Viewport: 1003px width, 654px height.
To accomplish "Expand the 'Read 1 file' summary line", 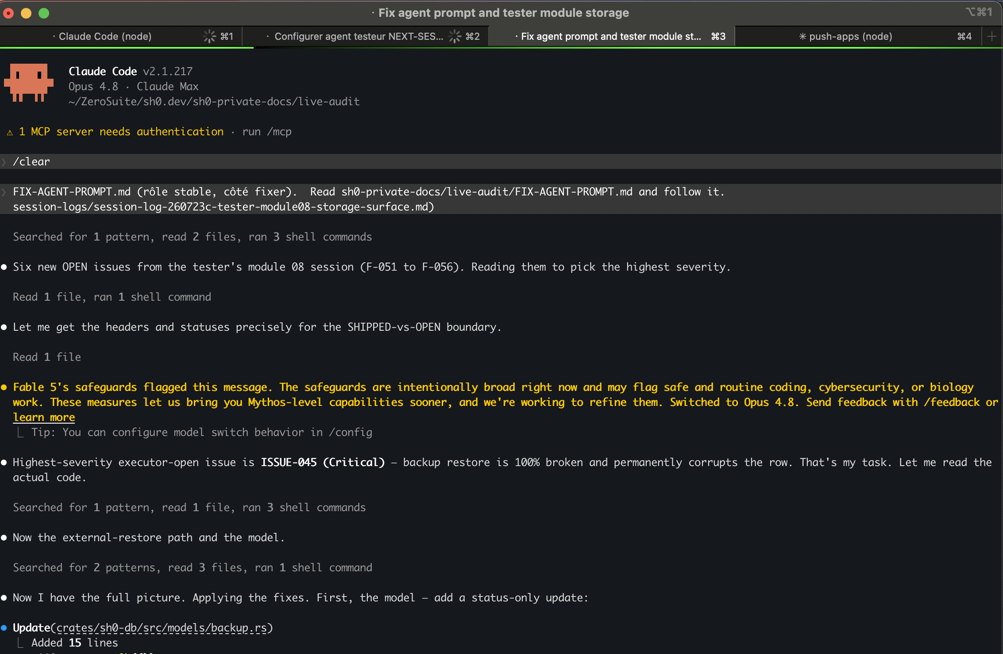I will click(x=47, y=357).
